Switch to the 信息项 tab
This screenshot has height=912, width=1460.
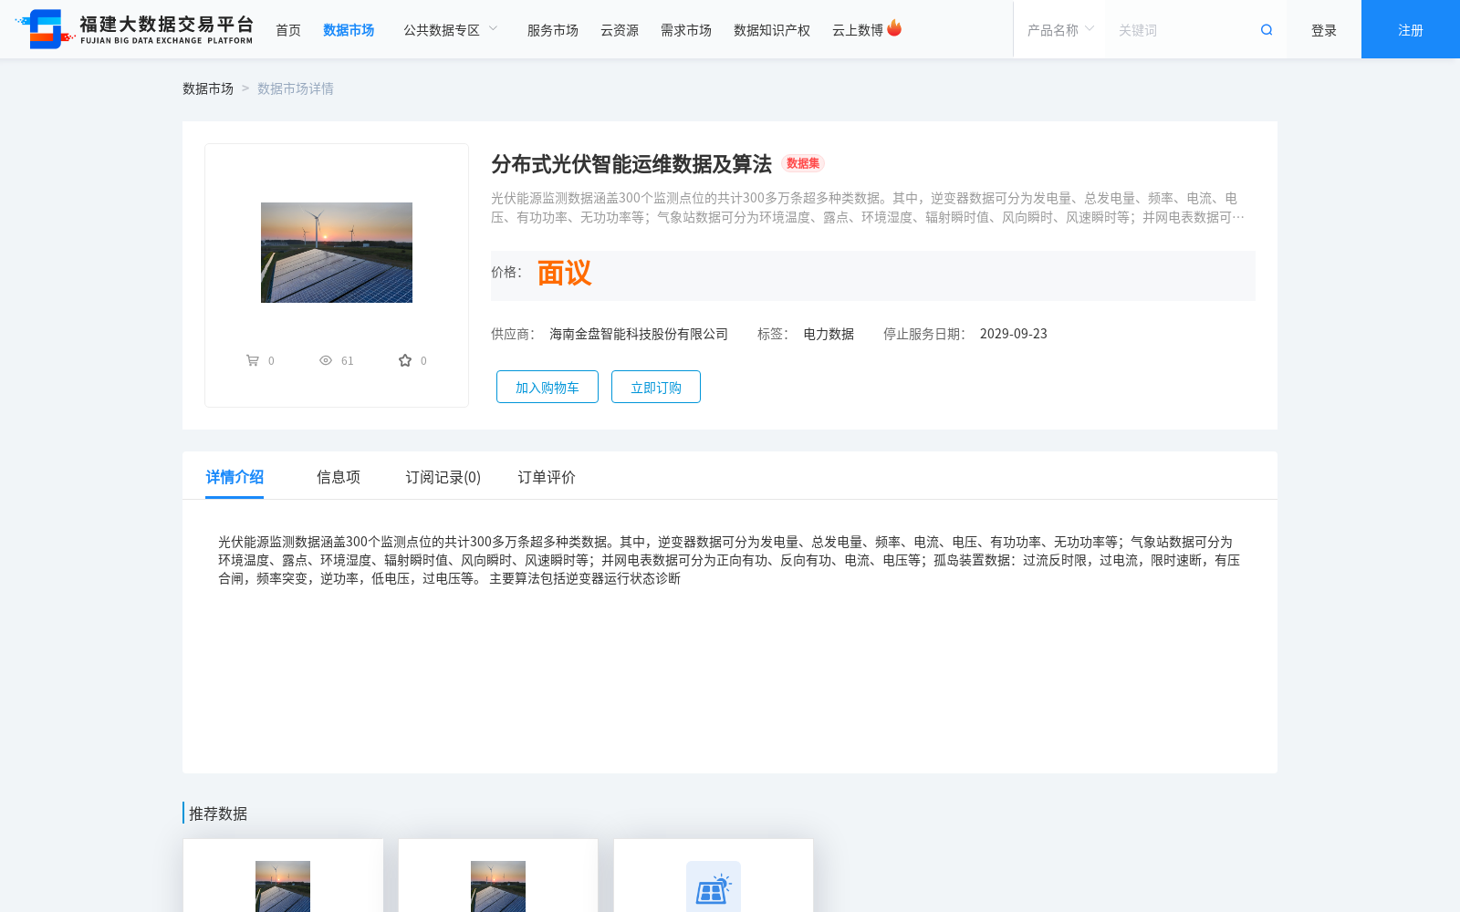click(x=339, y=477)
